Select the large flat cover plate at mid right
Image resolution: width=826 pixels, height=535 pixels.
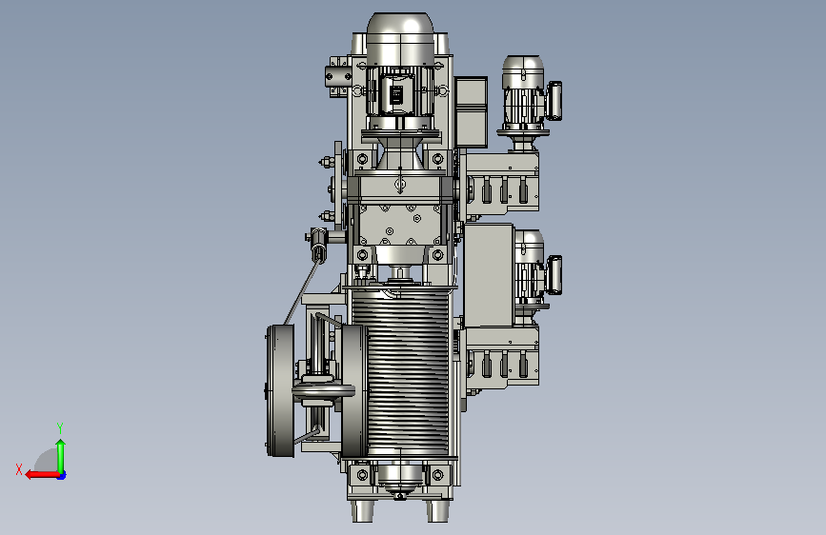coord(489,275)
